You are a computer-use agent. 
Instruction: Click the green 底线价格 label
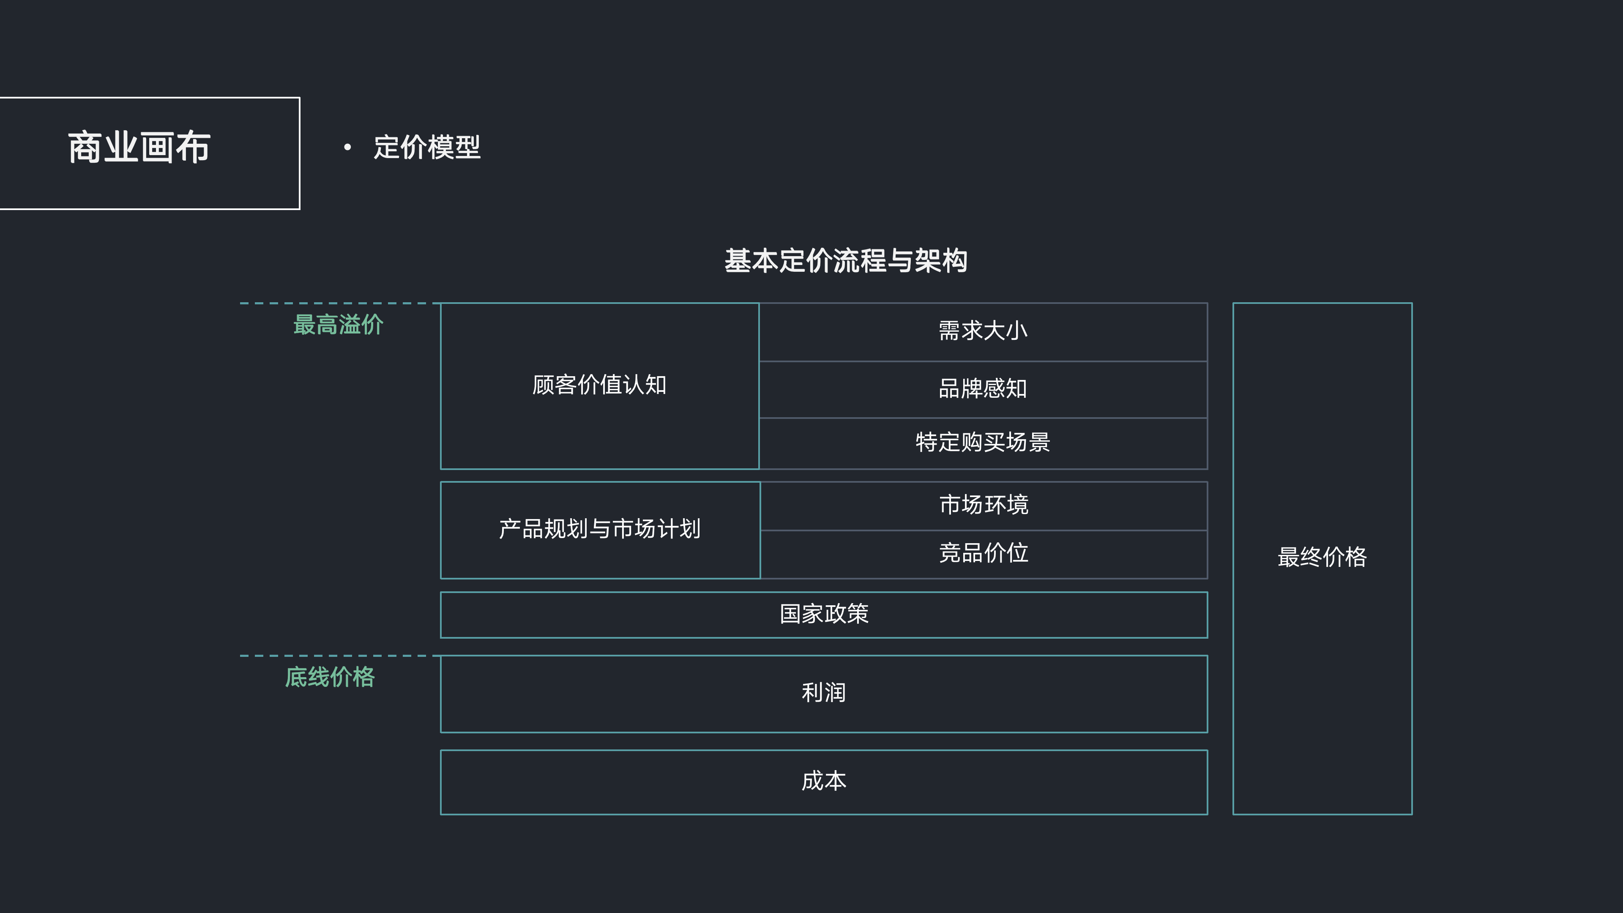coord(330,677)
